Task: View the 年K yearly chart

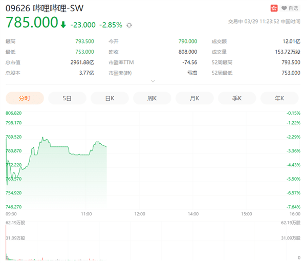Action: [x=279, y=98]
